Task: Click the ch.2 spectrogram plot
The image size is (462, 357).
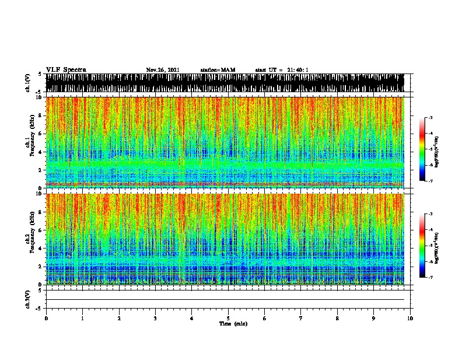Action: point(225,239)
